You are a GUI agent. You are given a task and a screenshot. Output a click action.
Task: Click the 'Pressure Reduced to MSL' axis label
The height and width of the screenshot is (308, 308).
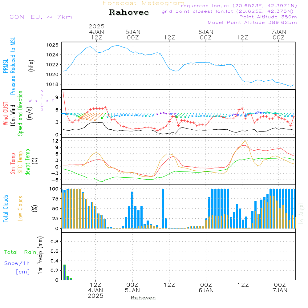[x=13, y=66]
